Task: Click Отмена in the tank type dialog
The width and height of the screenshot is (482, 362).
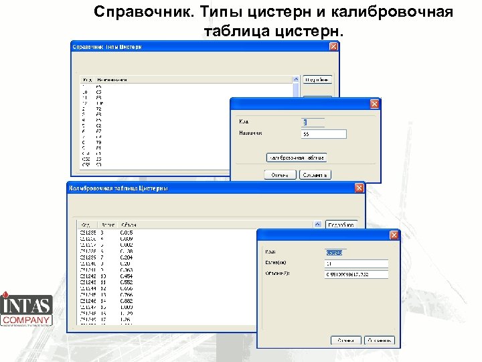Action: [280, 175]
